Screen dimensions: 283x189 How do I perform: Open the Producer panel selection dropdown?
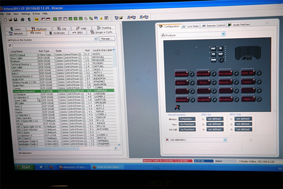click(x=223, y=34)
